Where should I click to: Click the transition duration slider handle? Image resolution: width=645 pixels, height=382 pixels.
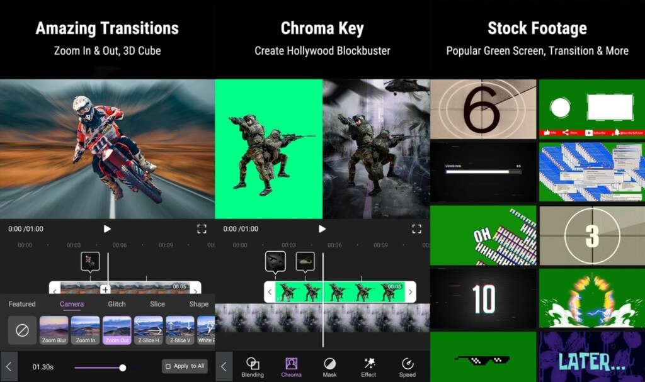point(122,366)
